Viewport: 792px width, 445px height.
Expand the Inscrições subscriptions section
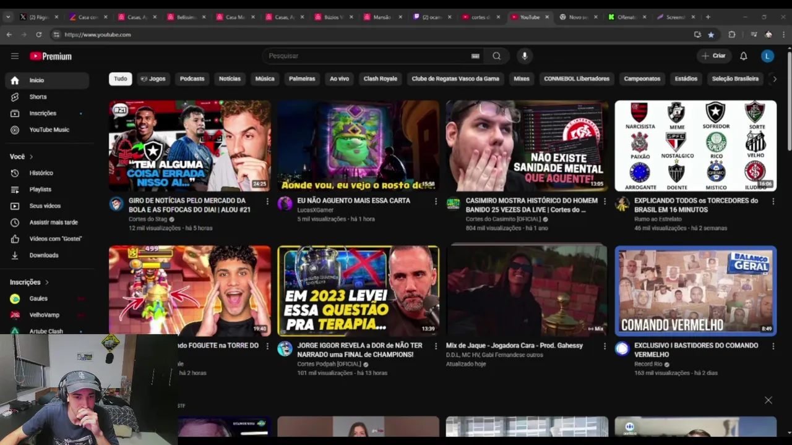pyautogui.click(x=29, y=282)
